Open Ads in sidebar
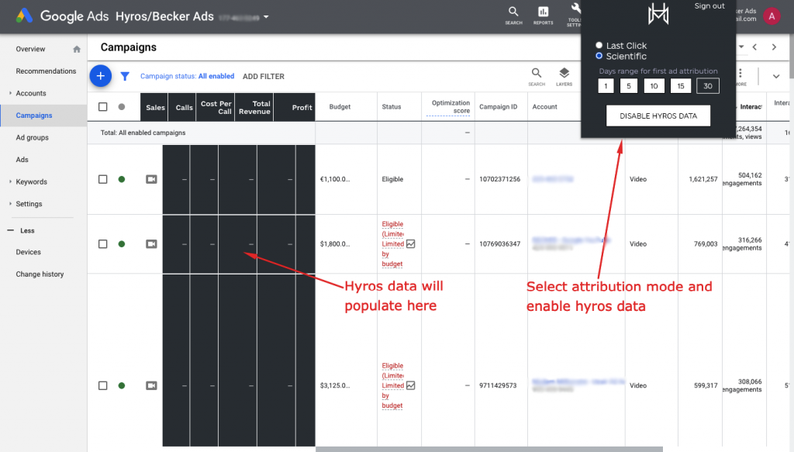The width and height of the screenshot is (794, 452). tap(22, 160)
